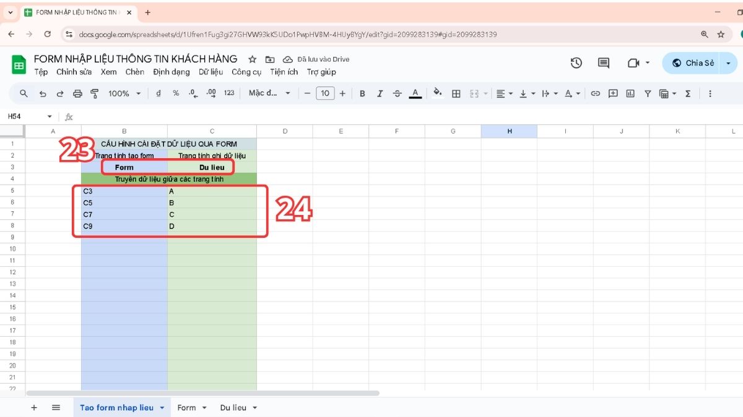
Task: Open comments history icon
Action: 604,63
